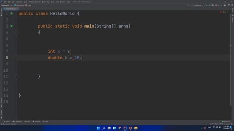Click the 'HelloWorld' class name on line 1

tap(62, 13)
